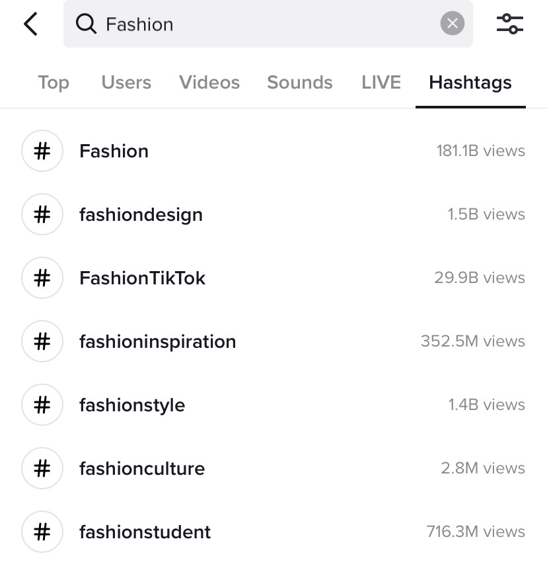Click the hashtag icon next to fashiondesign
The height and width of the screenshot is (574, 547).
[42, 214]
